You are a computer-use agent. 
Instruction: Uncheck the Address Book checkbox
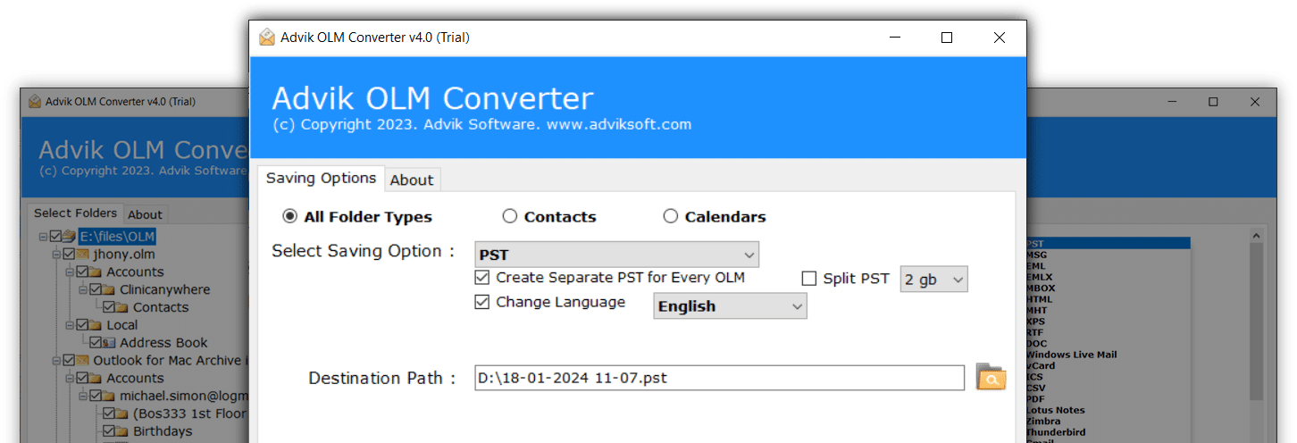[96, 343]
